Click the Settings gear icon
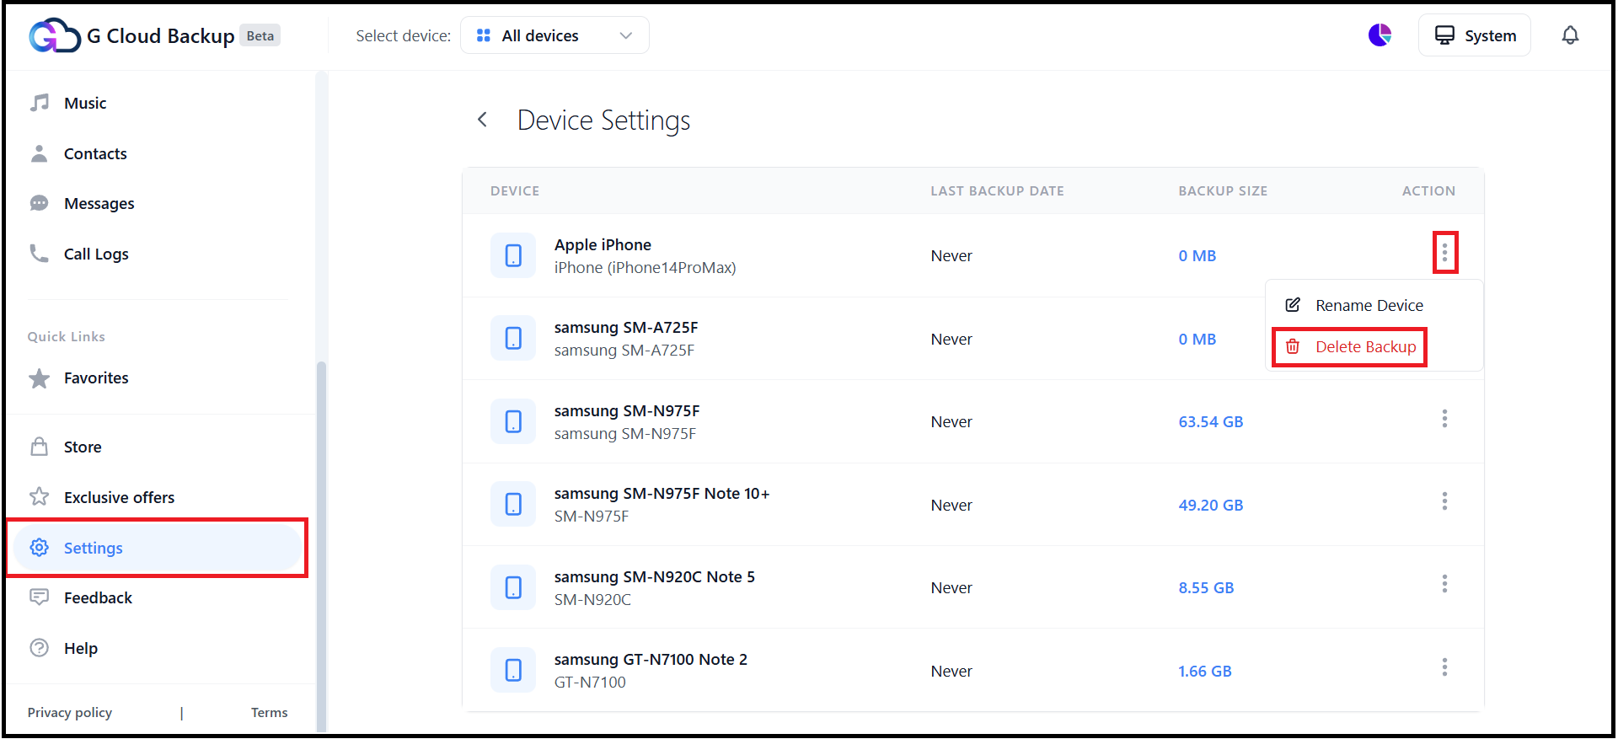Screen dimensions: 1618x739 40,548
